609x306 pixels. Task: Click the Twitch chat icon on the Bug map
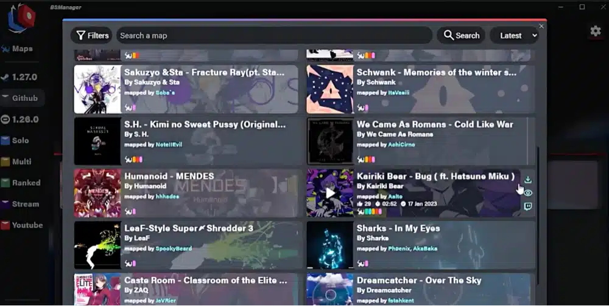(x=528, y=206)
